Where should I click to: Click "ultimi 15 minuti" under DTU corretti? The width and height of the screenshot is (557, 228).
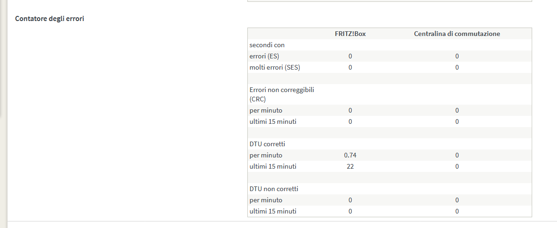coord(273,166)
